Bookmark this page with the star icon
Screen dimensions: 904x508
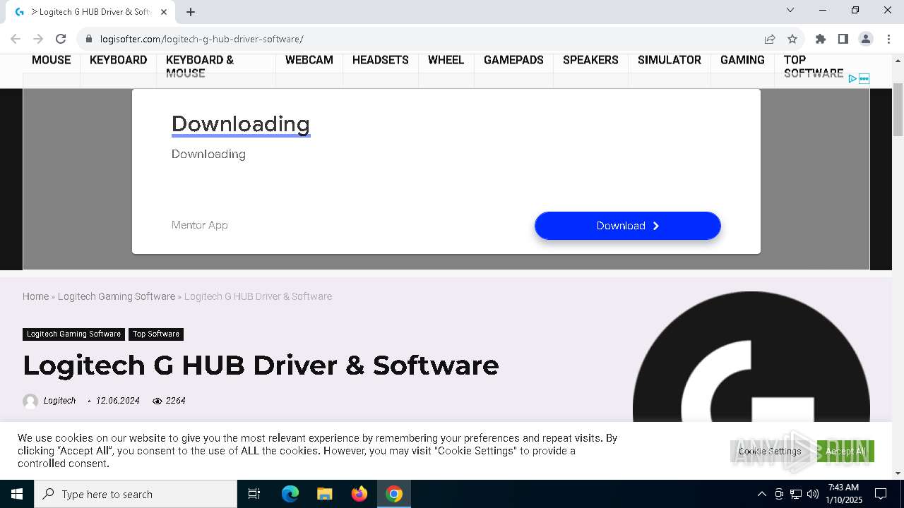point(792,39)
